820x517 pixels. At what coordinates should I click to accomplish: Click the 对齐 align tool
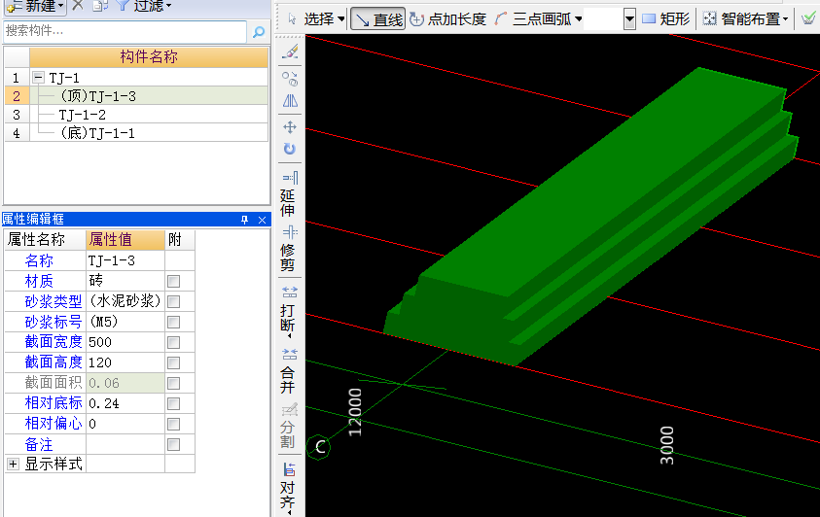(x=289, y=487)
